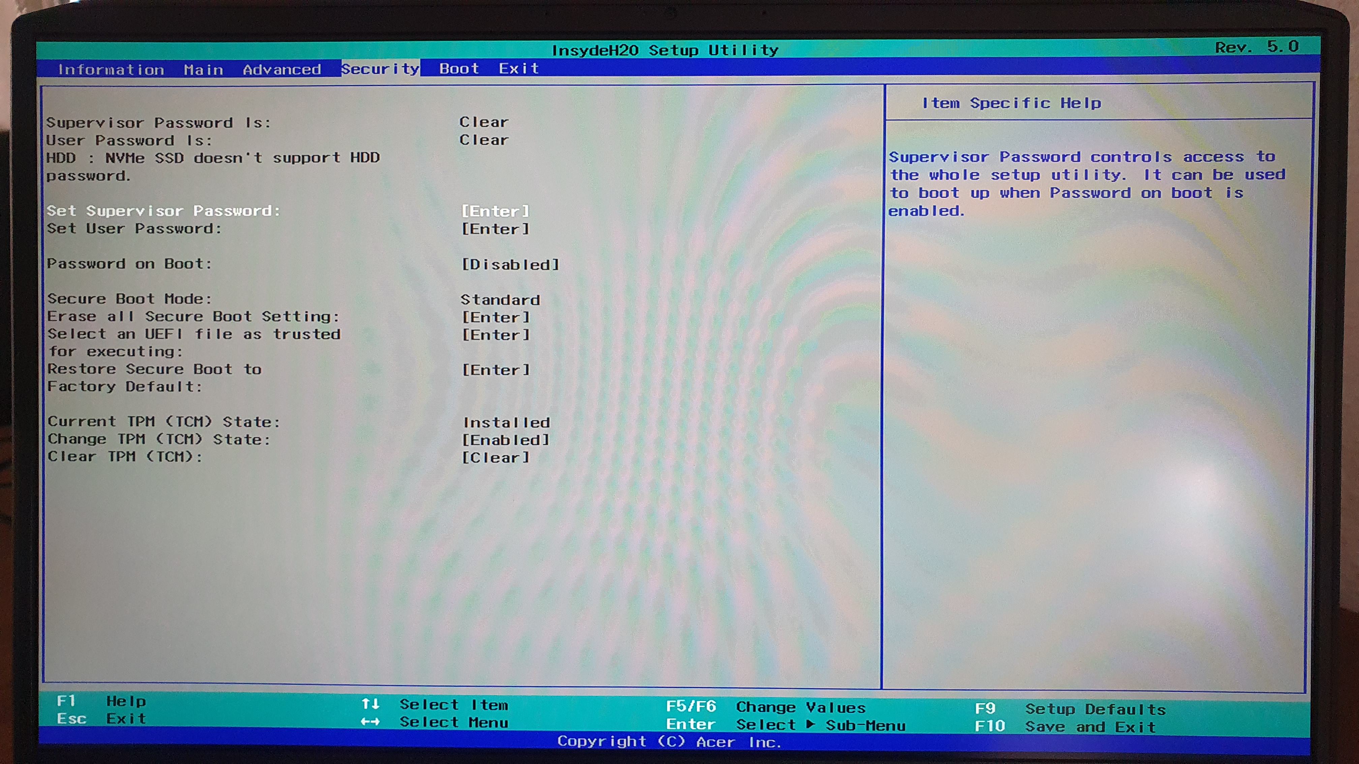
Task: Open the Exit tab
Action: (x=519, y=68)
